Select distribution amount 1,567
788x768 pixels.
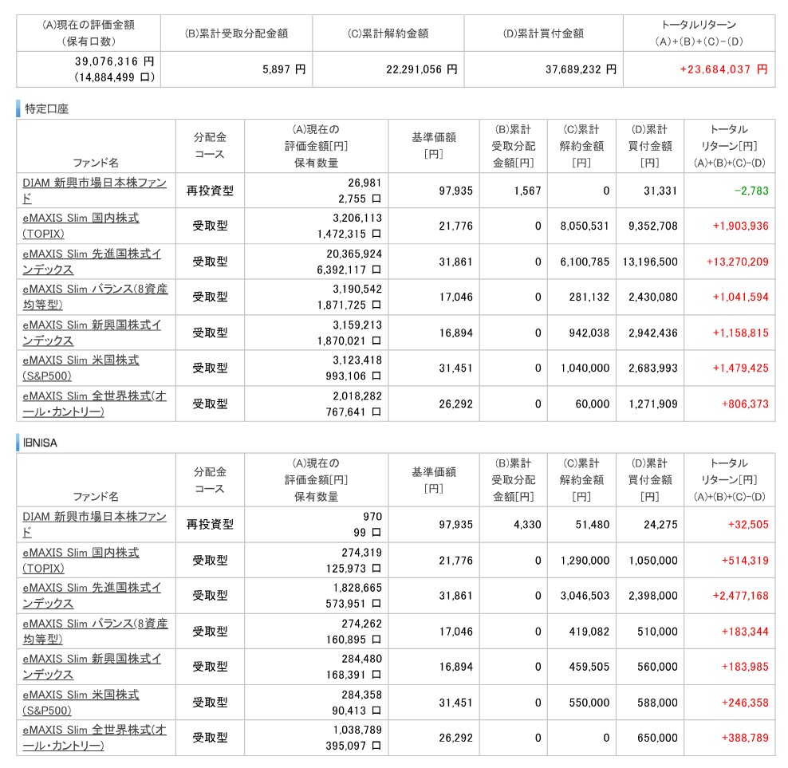coord(528,191)
